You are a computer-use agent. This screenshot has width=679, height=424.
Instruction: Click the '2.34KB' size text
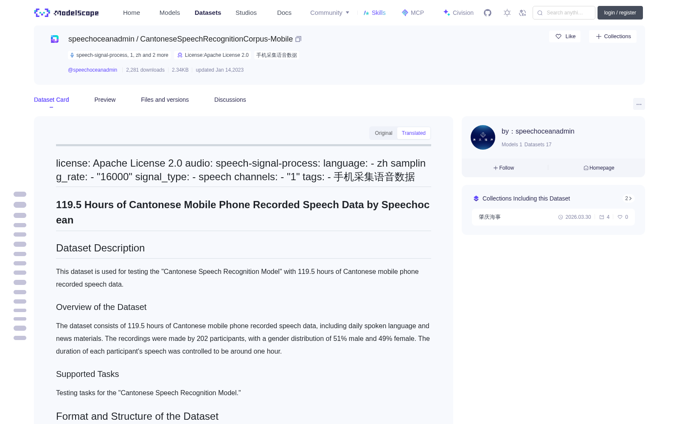point(180,70)
